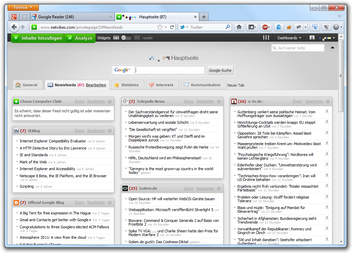353x254 pixels.
Task: Click Share link on n-tv.de widget
Action: pos(297,101)
